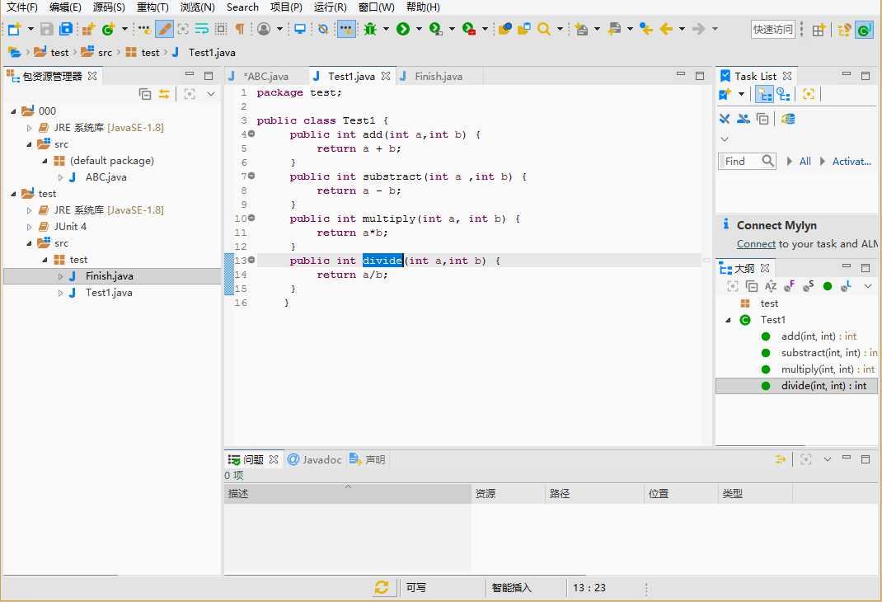Click the Save All toolbar icon
The width and height of the screenshot is (882, 602).
click(x=65, y=29)
